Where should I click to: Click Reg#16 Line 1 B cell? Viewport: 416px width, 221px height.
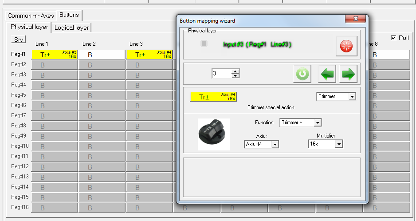pos(55,208)
